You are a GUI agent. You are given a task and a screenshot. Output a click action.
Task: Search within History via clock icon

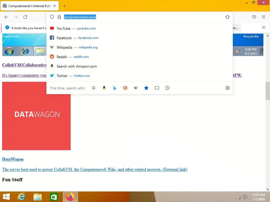(167, 88)
